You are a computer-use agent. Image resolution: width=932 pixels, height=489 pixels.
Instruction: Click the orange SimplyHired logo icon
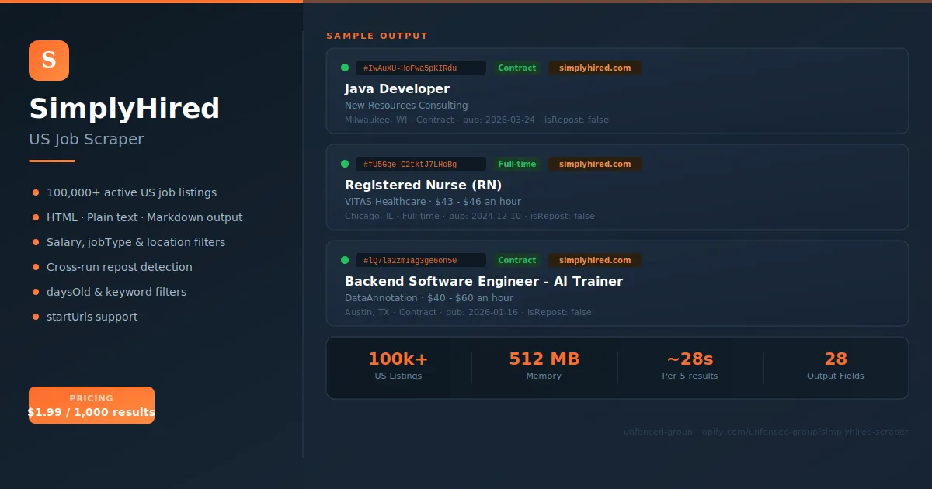[48, 60]
